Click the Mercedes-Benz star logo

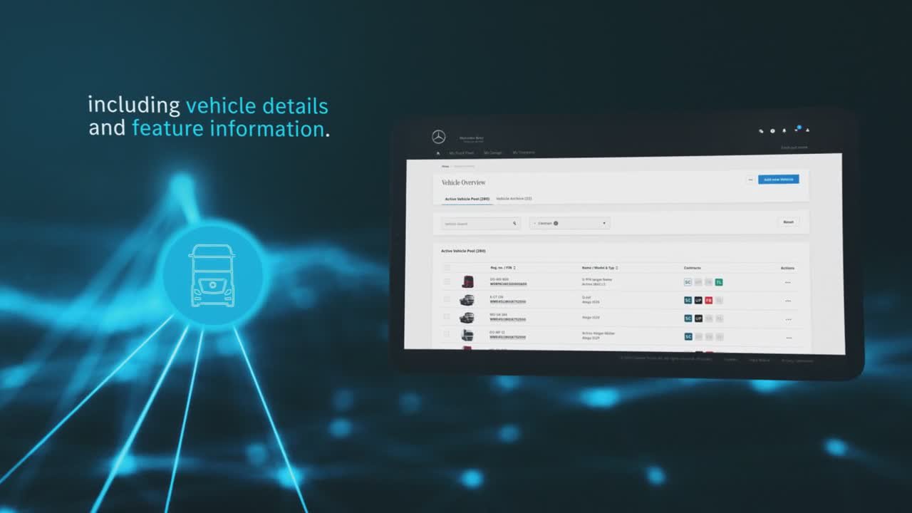pos(438,137)
